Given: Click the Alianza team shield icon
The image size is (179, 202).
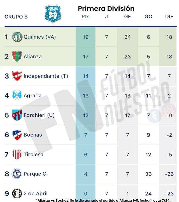Looking at the screenshot, I should click(17, 56).
